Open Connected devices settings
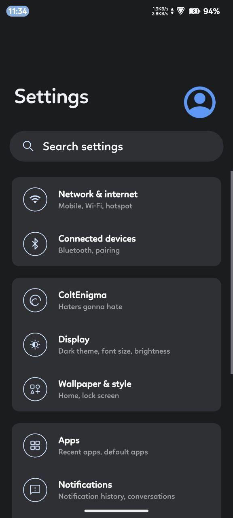The height and width of the screenshot is (518, 233). coord(116,244)
